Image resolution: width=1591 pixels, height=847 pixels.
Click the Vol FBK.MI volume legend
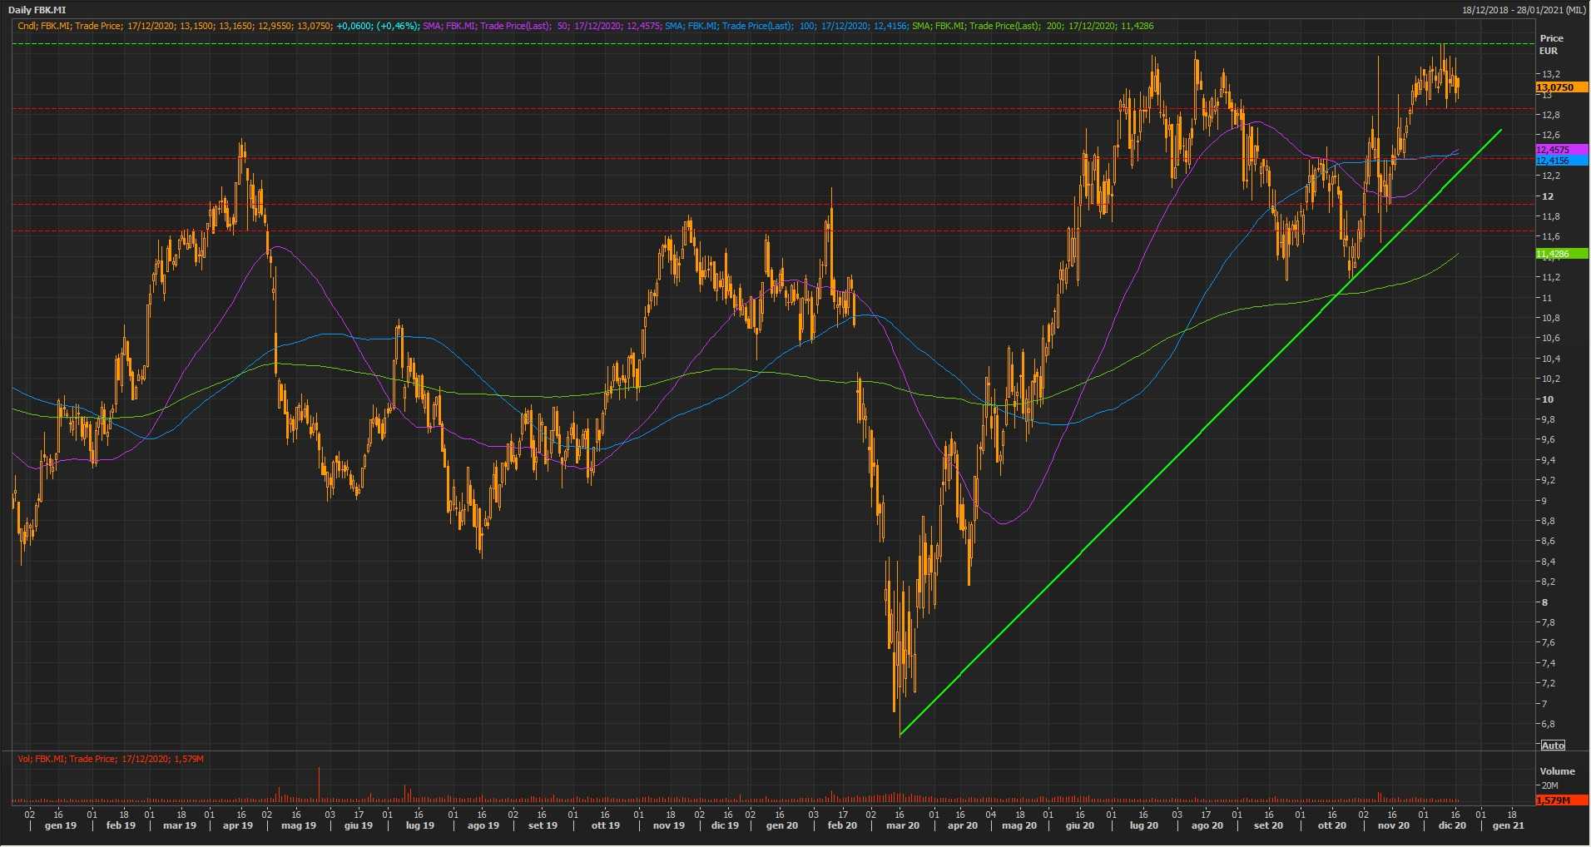tap(111, 759)
